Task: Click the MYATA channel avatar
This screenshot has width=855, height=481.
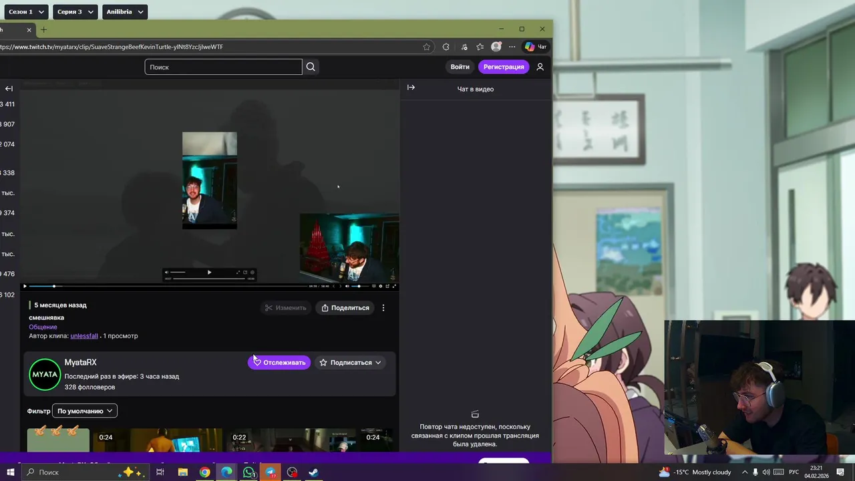Action: (x=45, y=374)
